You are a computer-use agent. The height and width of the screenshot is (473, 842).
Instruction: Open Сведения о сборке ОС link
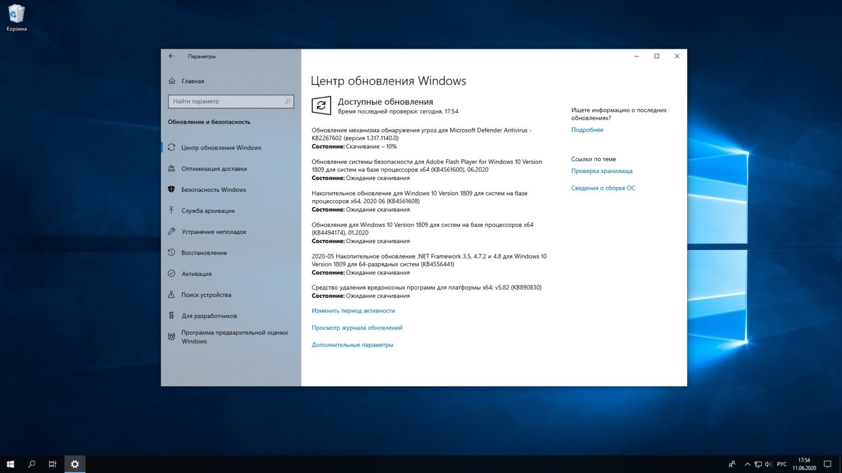[x=603, y=188]
